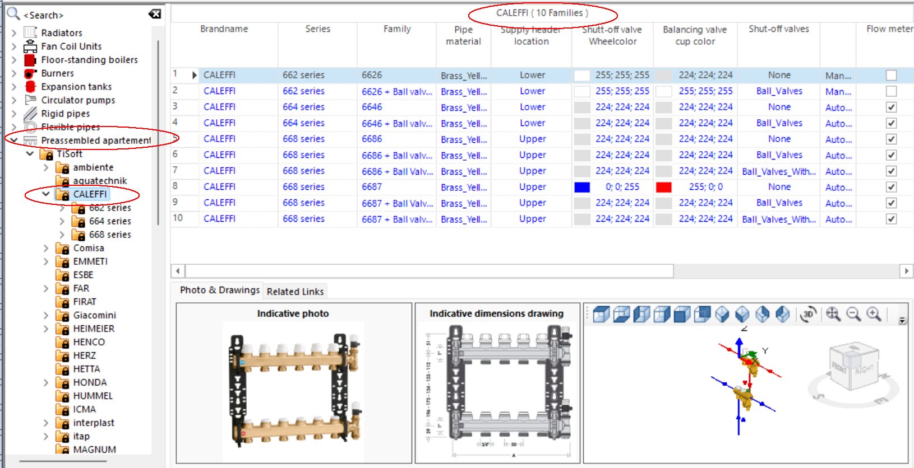
Task: Clear the search box with the backspace icon
Action: click(155, 14)
